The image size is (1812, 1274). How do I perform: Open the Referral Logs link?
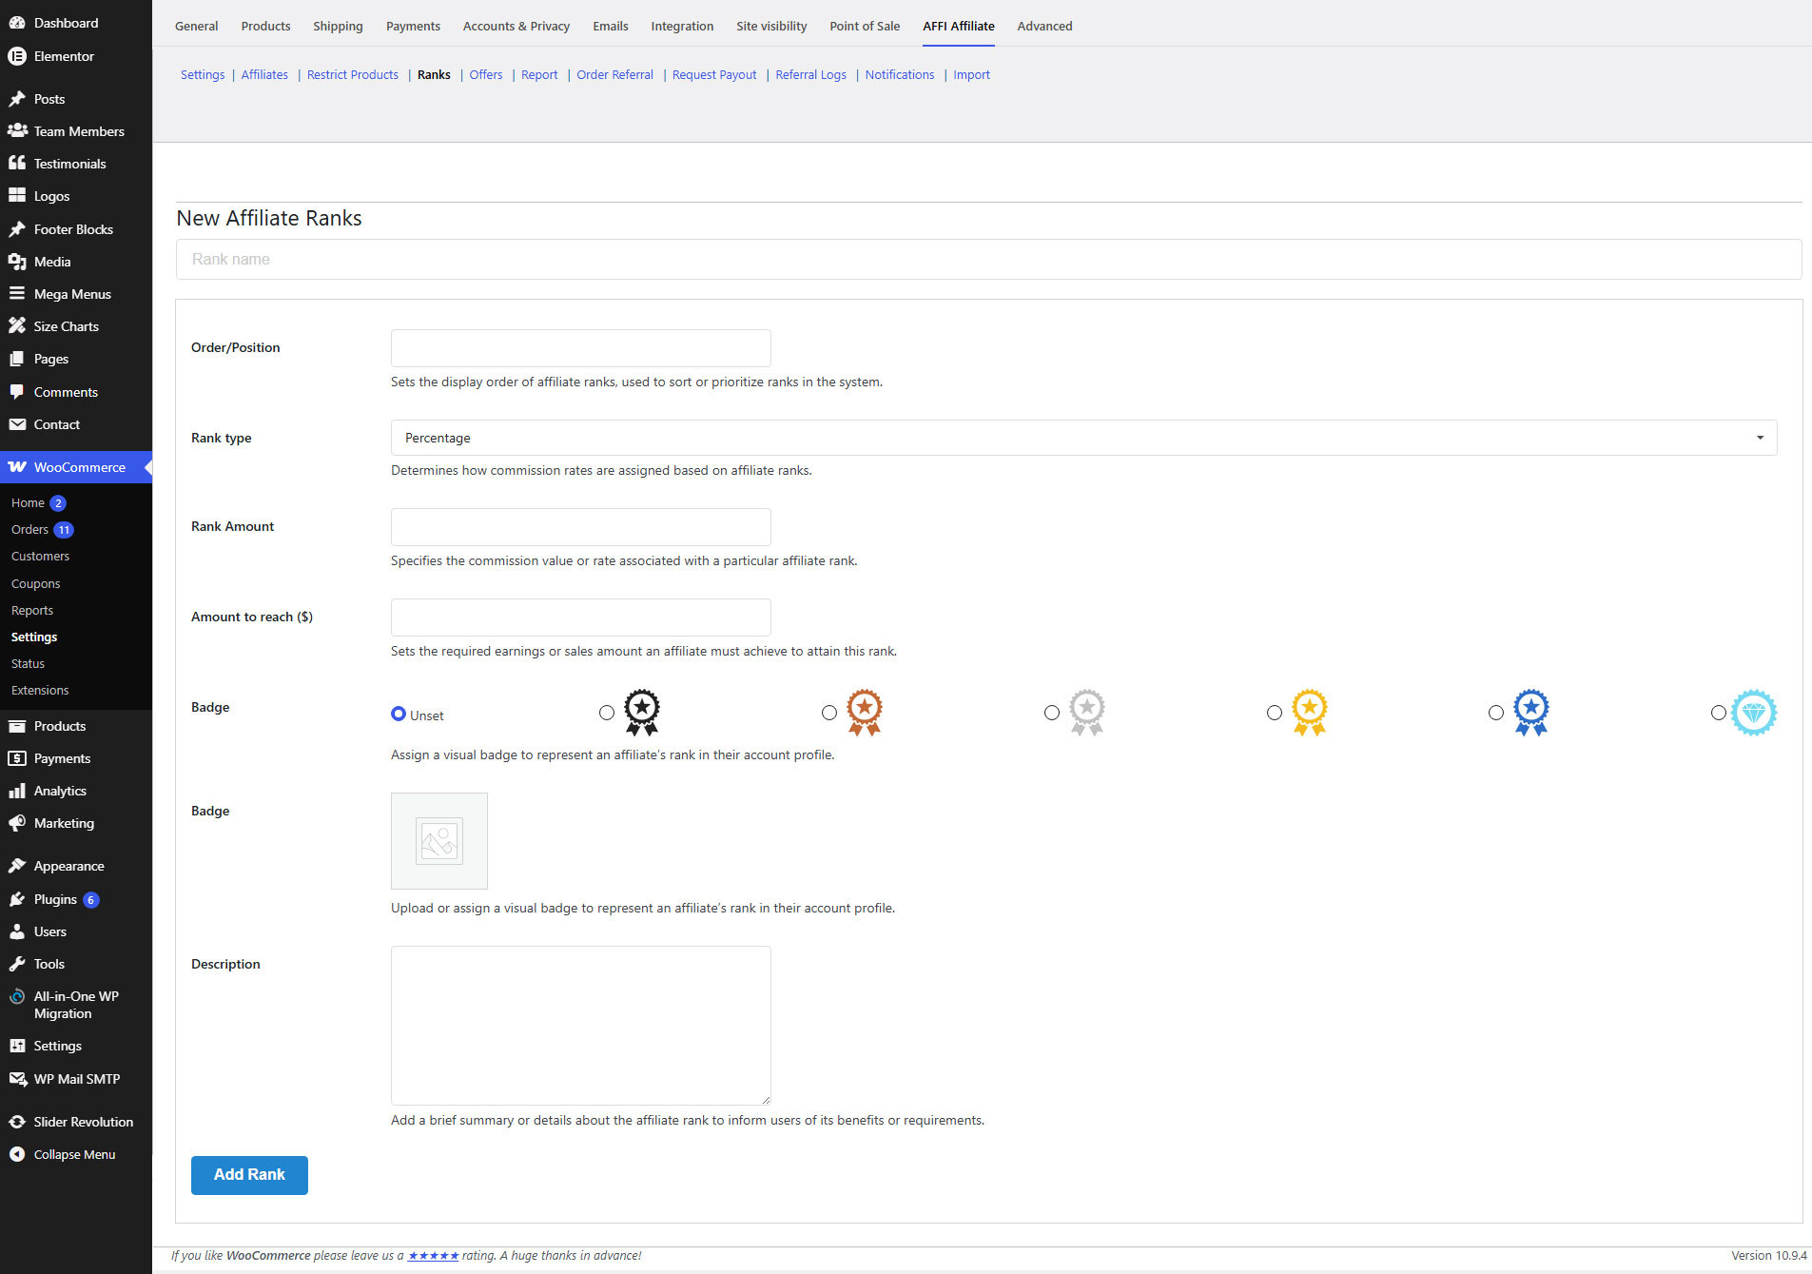pyautogui.click(x=810, y=74)
